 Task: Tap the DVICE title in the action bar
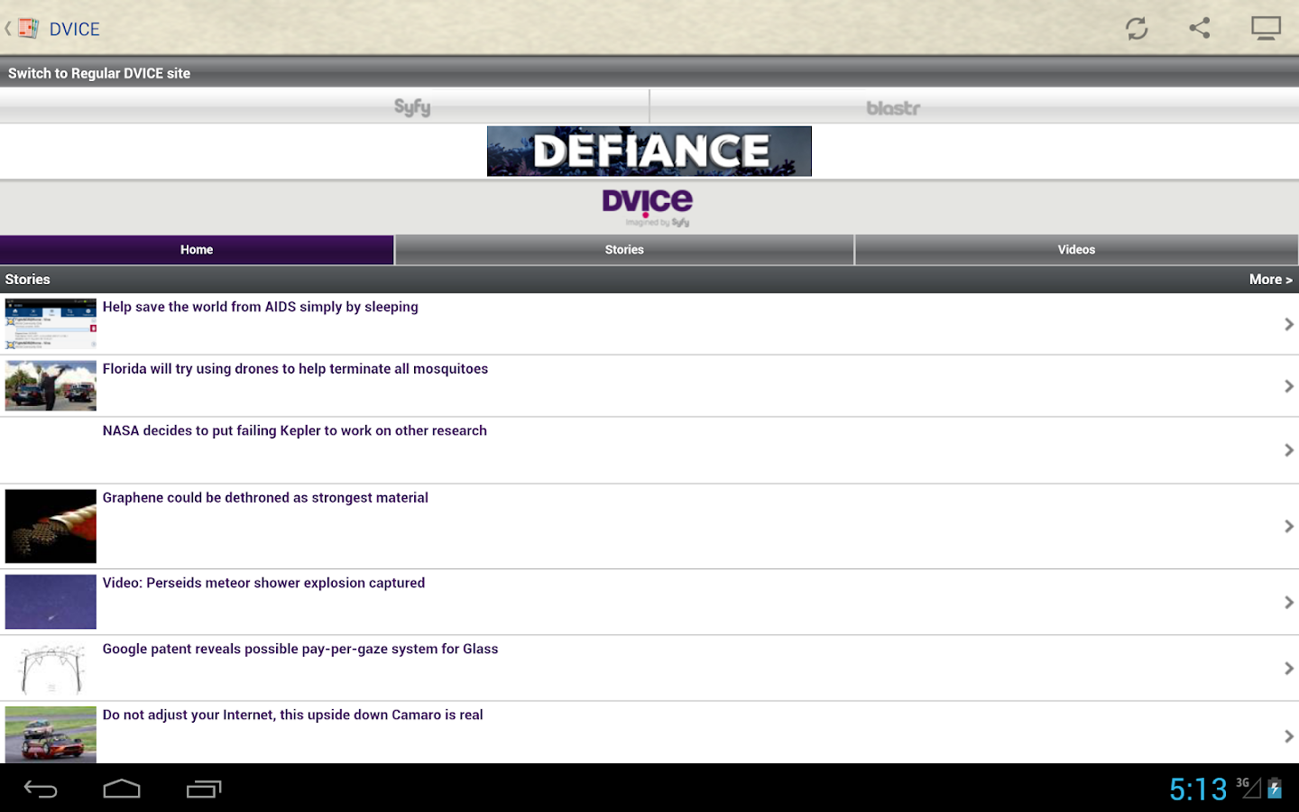(75, 29)
